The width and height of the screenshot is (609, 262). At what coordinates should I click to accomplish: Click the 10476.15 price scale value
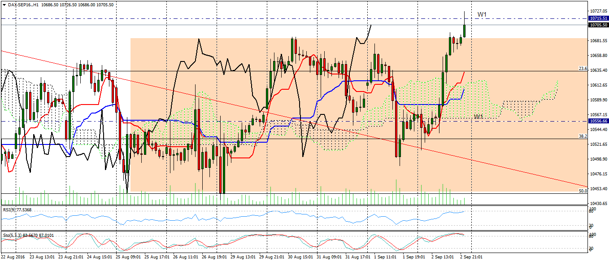(x=599, y=174)
